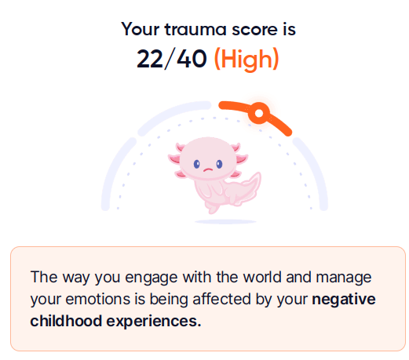Click the number 40 in the score
Image resolution: width=409 pixels, height=360 pixels.
192,59
